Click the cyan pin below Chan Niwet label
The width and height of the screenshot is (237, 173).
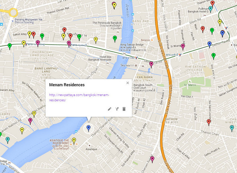pyautogui.click(x=232, y=129)
